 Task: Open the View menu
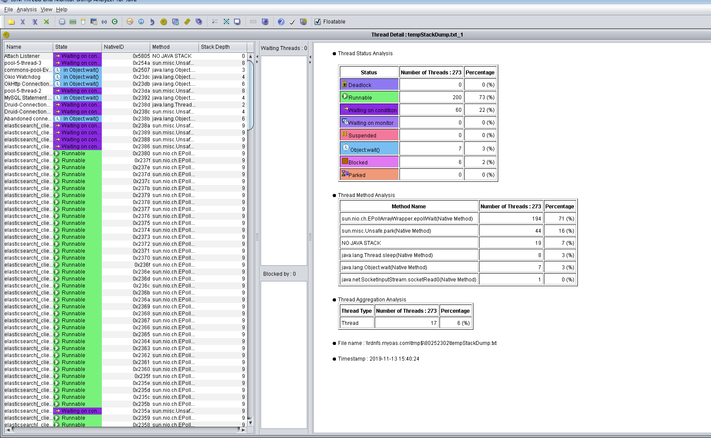[46, 9]
